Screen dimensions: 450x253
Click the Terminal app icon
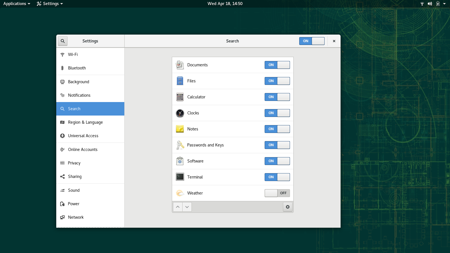[180, 177]
